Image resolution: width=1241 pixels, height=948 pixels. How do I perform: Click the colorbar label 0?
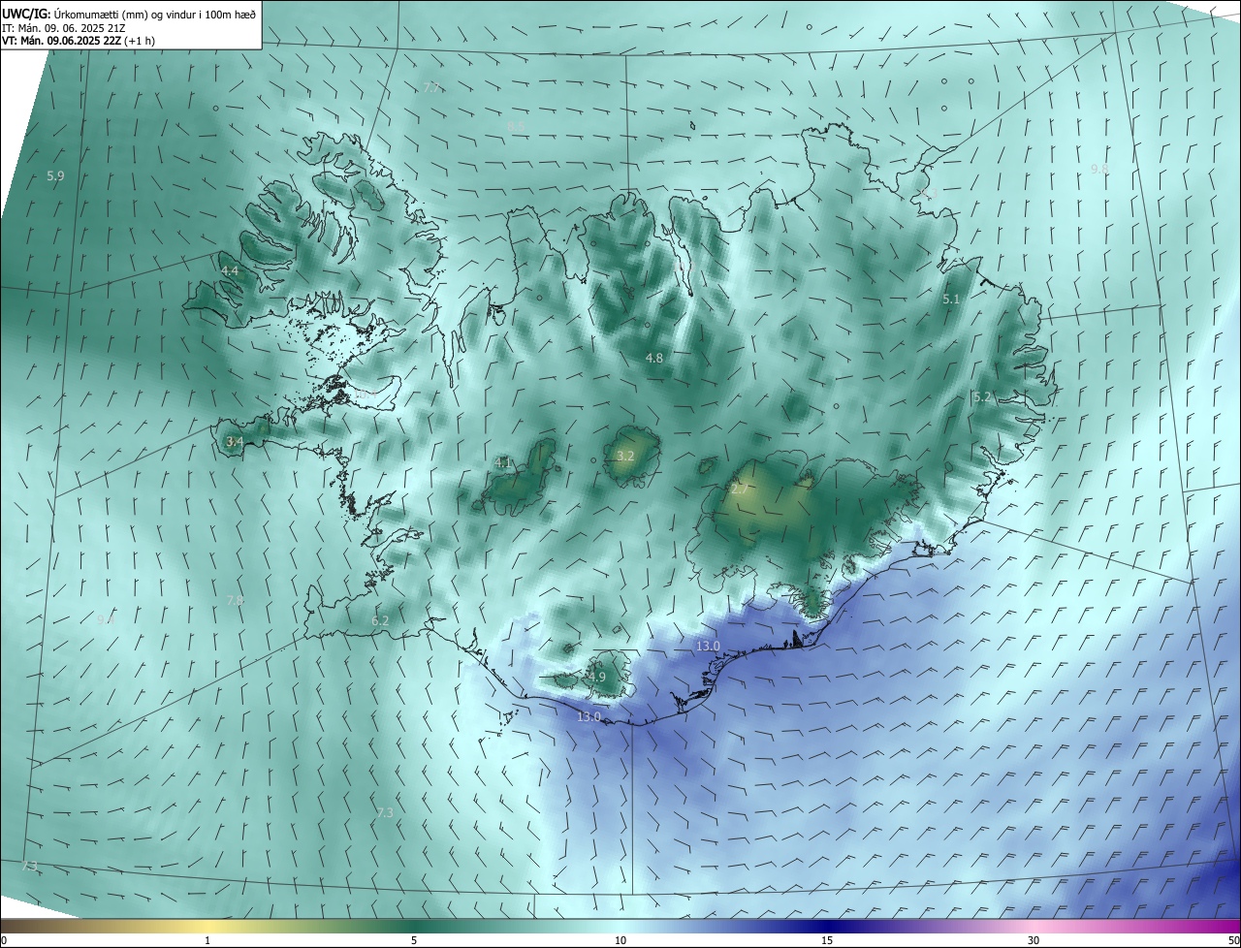[4, 940]
